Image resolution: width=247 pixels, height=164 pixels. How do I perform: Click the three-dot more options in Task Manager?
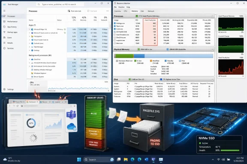pyautogui.click(x=108, y=11)
